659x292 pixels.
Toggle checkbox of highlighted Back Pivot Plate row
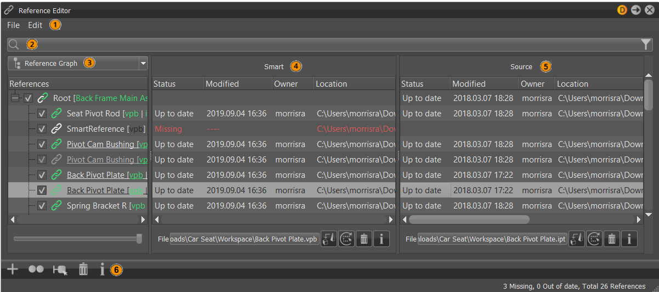(42, 190)
